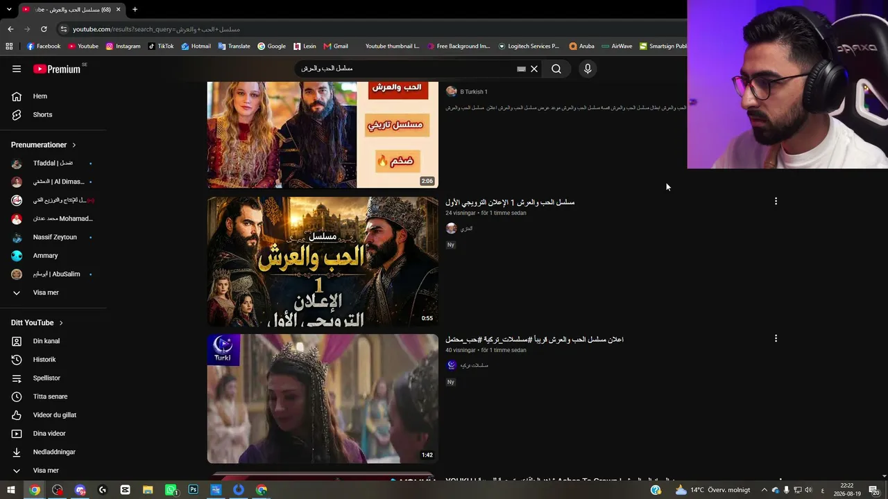Open the 40 visningar video title

tap(534, 340)
